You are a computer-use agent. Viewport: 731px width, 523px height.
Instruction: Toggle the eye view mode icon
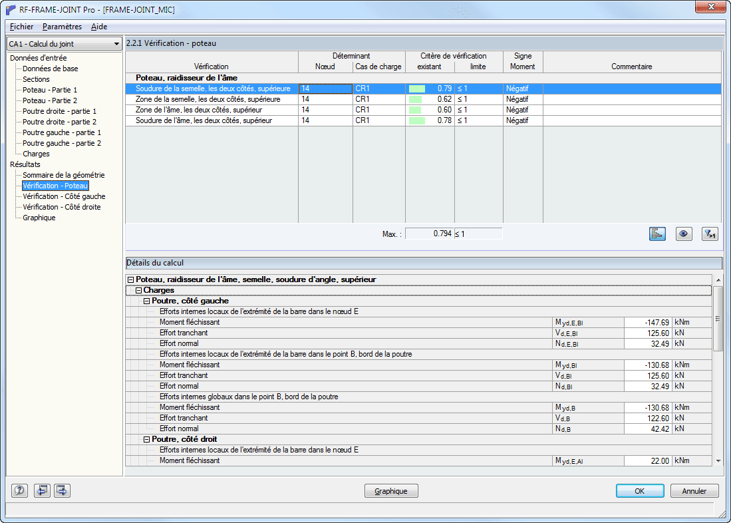pos(684,234)
